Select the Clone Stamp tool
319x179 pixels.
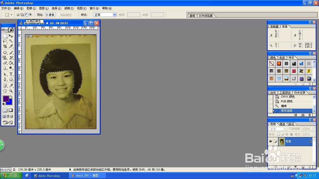tap(5, 58)
